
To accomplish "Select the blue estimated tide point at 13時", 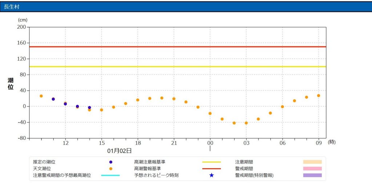I will point(77,106).
